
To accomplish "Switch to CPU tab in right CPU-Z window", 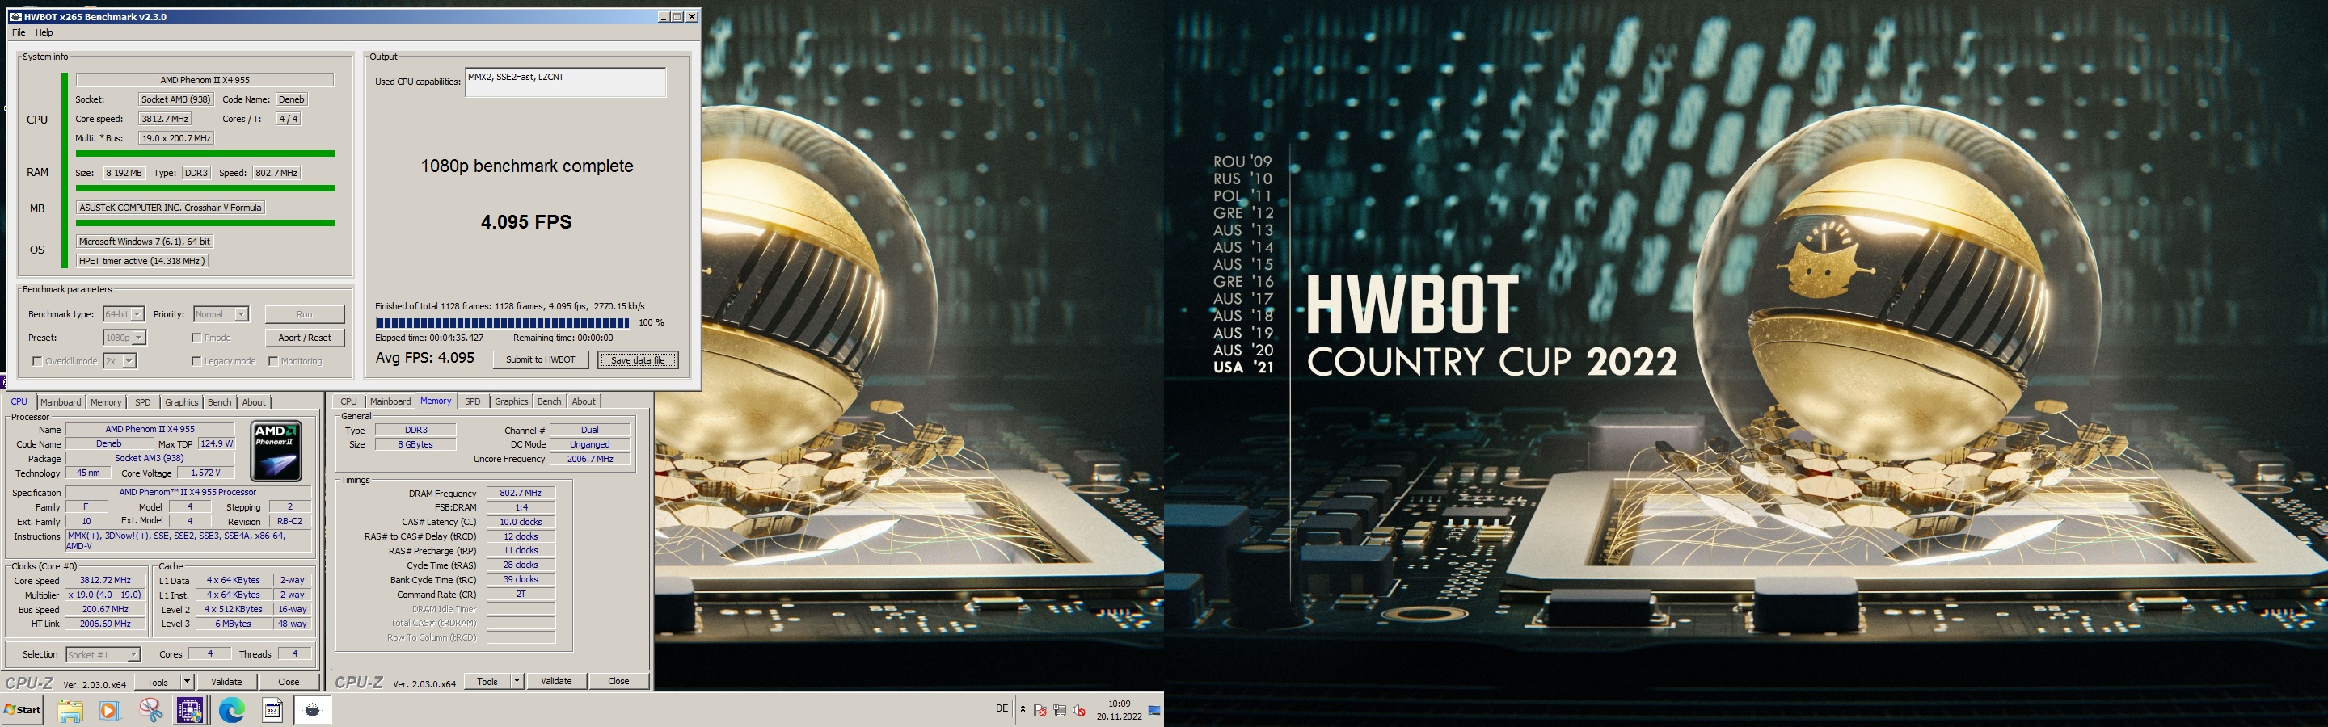I will 349,402.
